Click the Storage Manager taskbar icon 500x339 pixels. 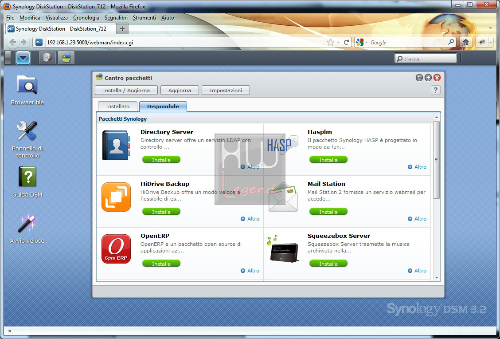coord(47,58)
